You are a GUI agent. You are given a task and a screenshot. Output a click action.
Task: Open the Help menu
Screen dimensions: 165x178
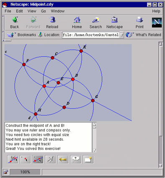point(156,11)
